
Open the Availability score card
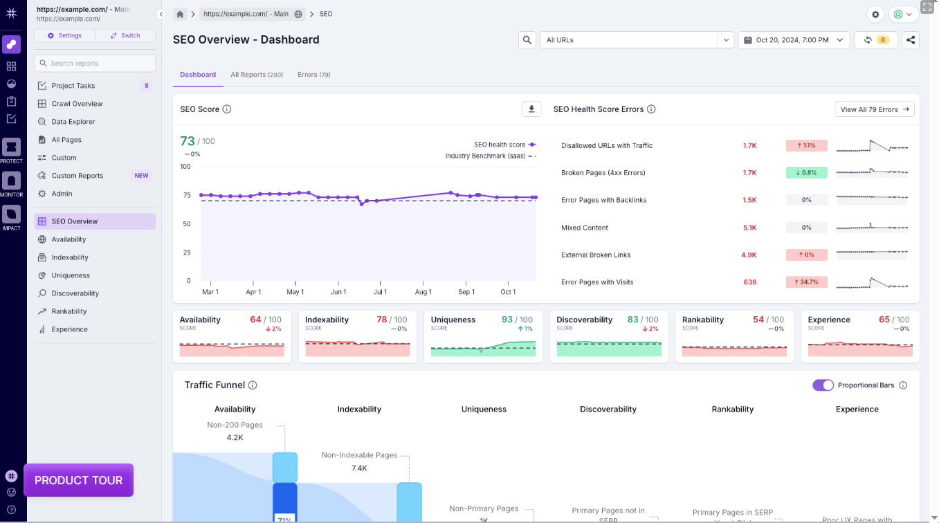coord(232,336)
